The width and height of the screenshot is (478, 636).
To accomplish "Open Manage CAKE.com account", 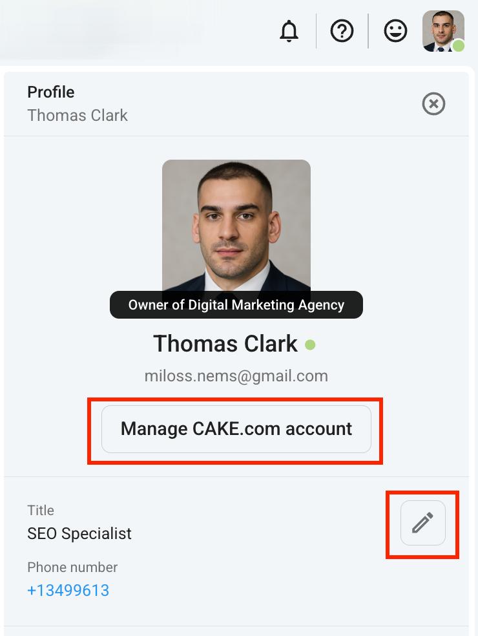I will (x=236, y=429).
